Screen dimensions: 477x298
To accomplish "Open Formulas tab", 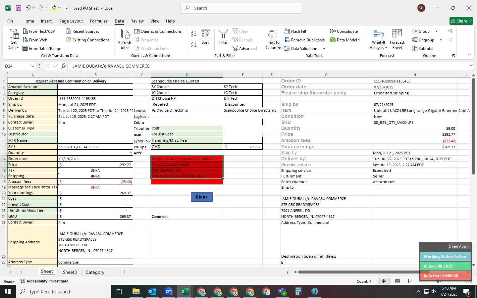I will click(99, 21).
